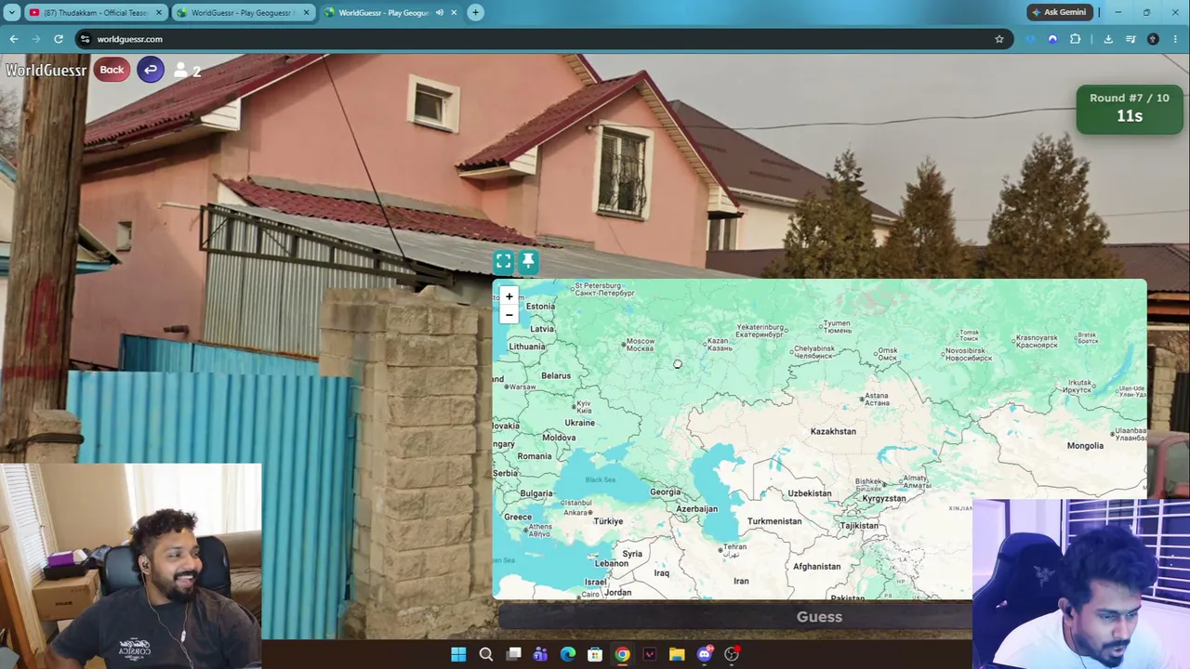1190x669 pixels.
Task: Focus the worldguessr.com address bar
Action: click(539, 39)
